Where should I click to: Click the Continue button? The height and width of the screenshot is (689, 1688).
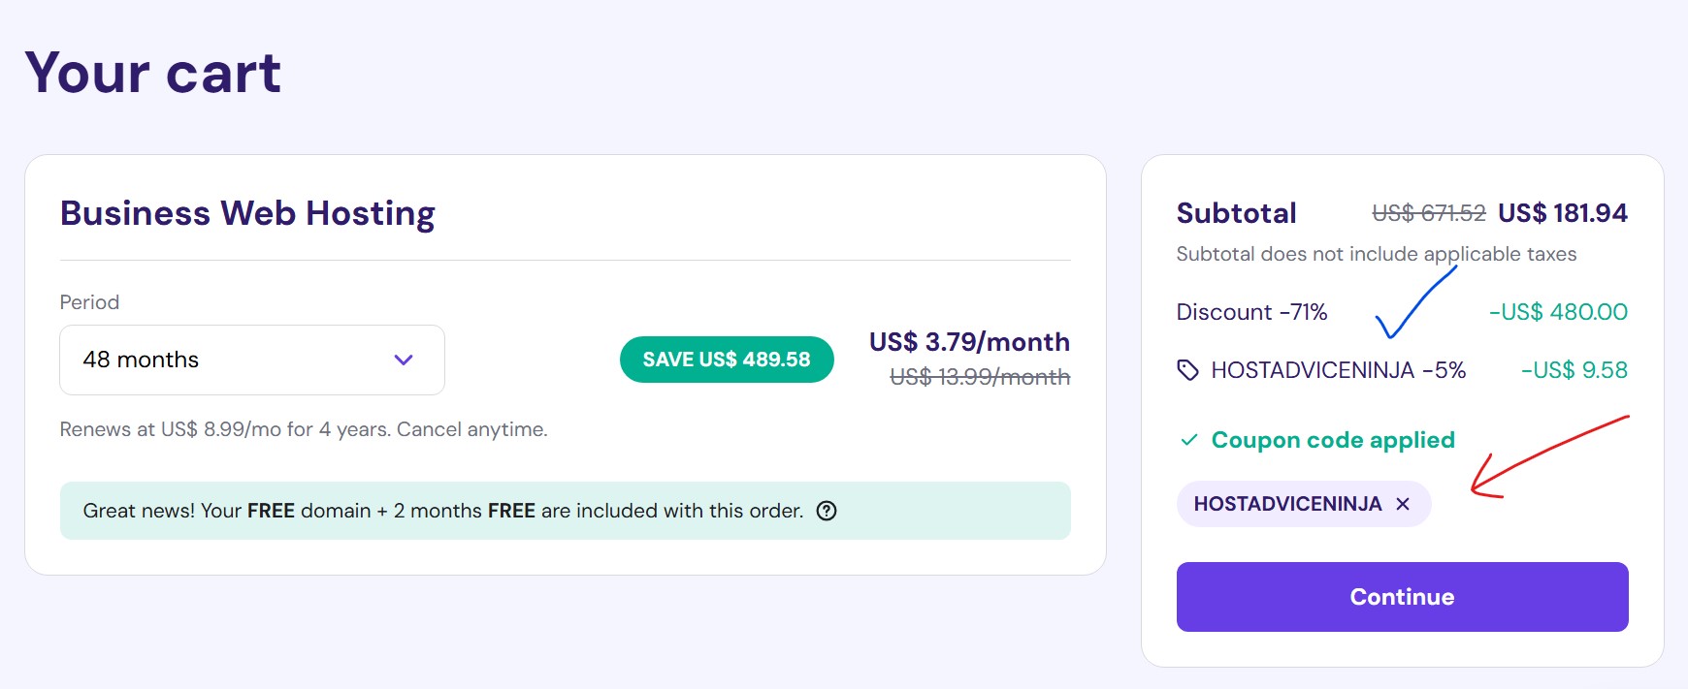[x=1400, y=596]
